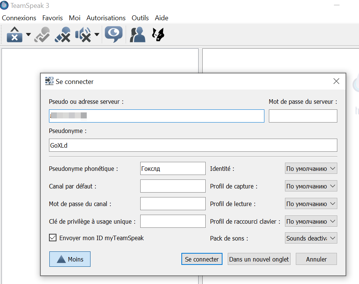Mute microphone using toolbar icon
The width and height of the screenshot is (359, 284).
pos(62,34)
